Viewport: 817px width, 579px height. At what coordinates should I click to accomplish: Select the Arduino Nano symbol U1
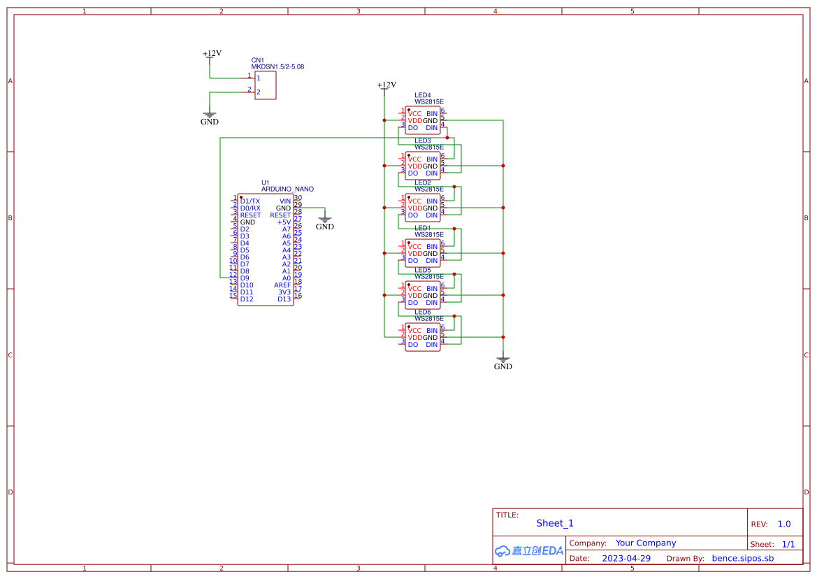point(266,248)
